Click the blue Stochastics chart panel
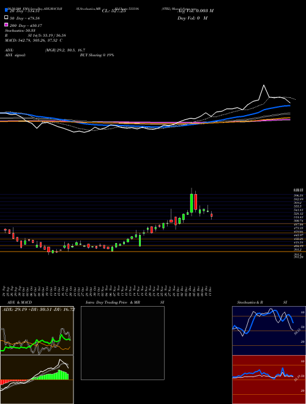 [x=269, y=331]
